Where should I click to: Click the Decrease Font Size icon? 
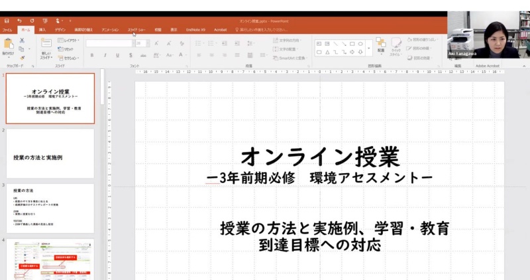click(169, 43)
